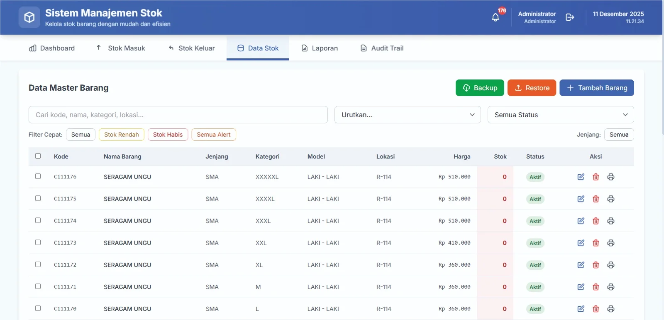Edit item C111172 using pencil icon

[581, 265]
